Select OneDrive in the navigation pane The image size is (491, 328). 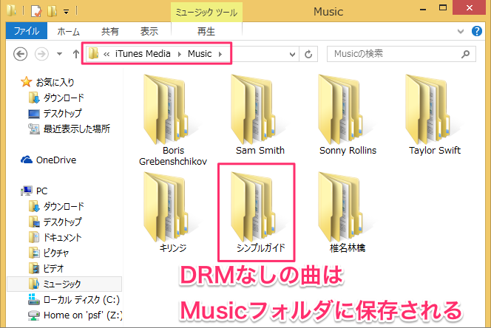49,160
